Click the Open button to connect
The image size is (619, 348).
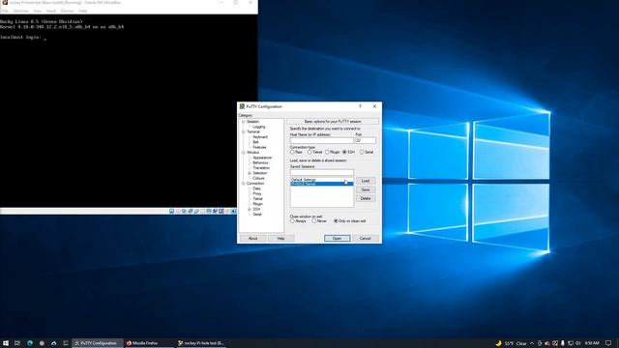pyautogui.click(x=338, y=239)
